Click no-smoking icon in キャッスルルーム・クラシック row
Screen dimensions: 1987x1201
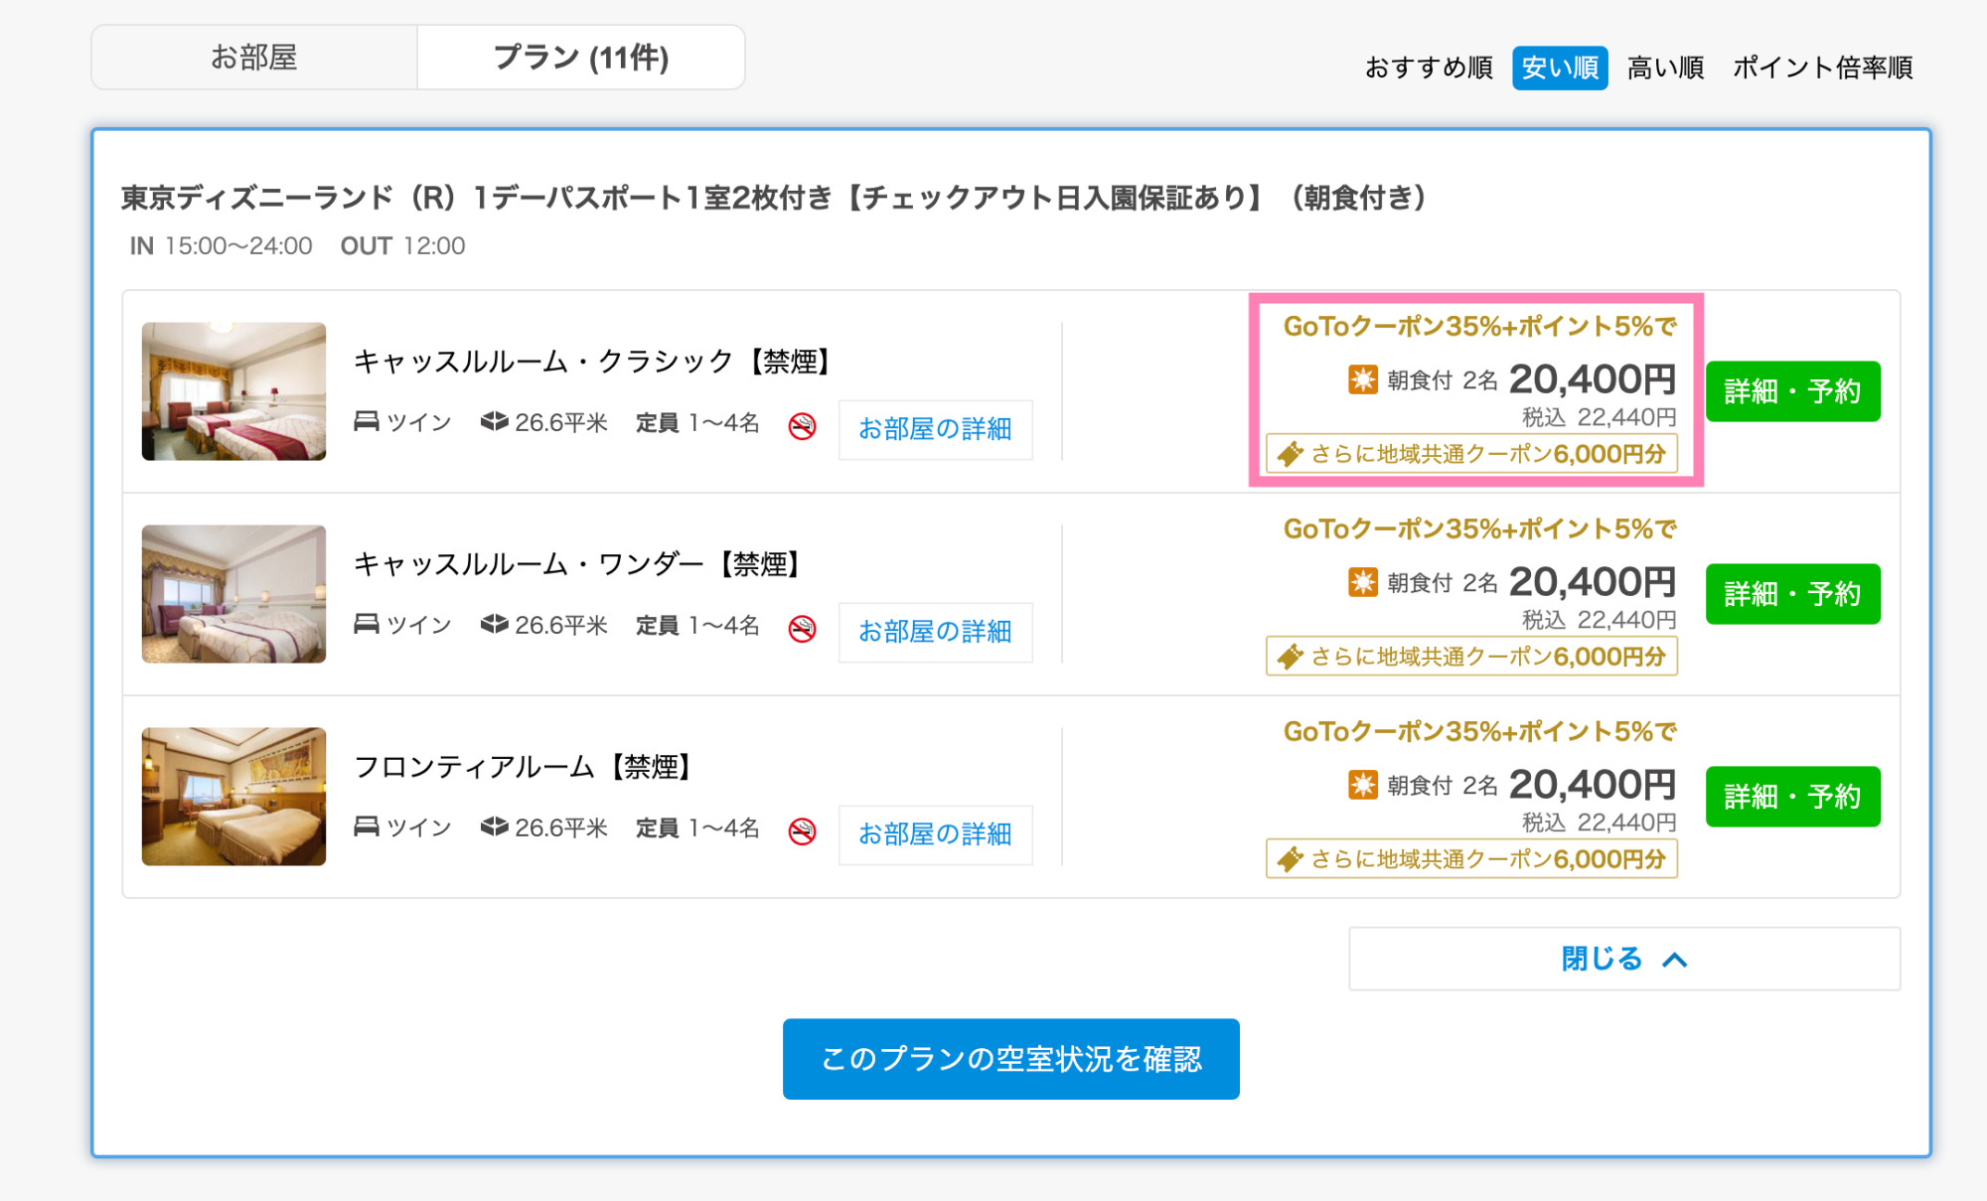click(x=803, y=426)
